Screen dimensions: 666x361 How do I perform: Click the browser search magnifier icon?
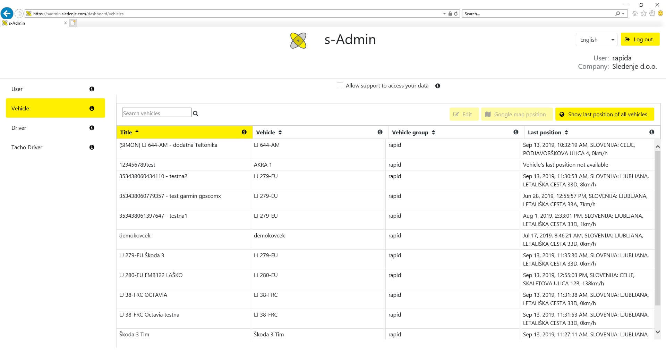tap(617, 14)
